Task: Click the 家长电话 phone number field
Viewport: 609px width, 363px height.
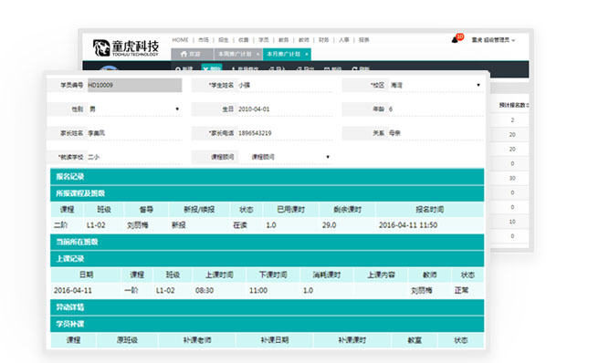Action: tap(286, 133)
